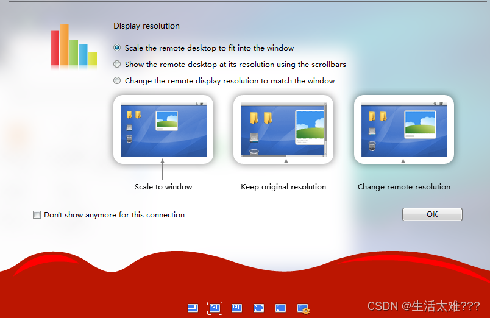Click the resize remote screen icon with bars

point(236,308)
